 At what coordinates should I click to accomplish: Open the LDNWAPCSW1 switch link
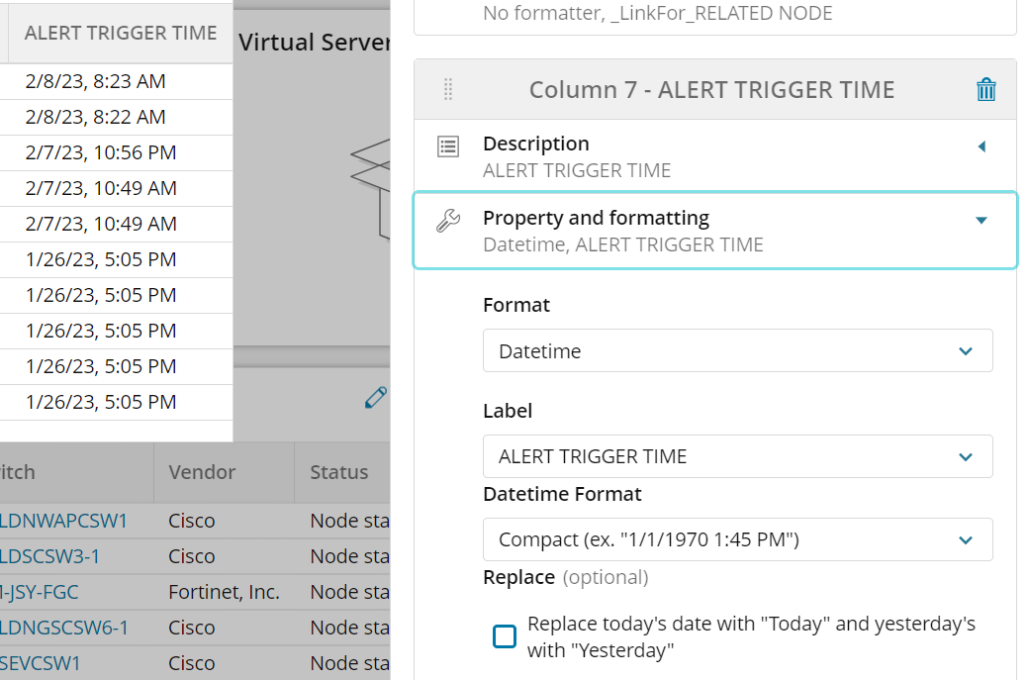click(x=63, y=521)
